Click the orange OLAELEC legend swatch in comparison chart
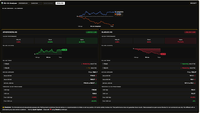The height and width of the screenshot is (113, 200). coord(115,14)
